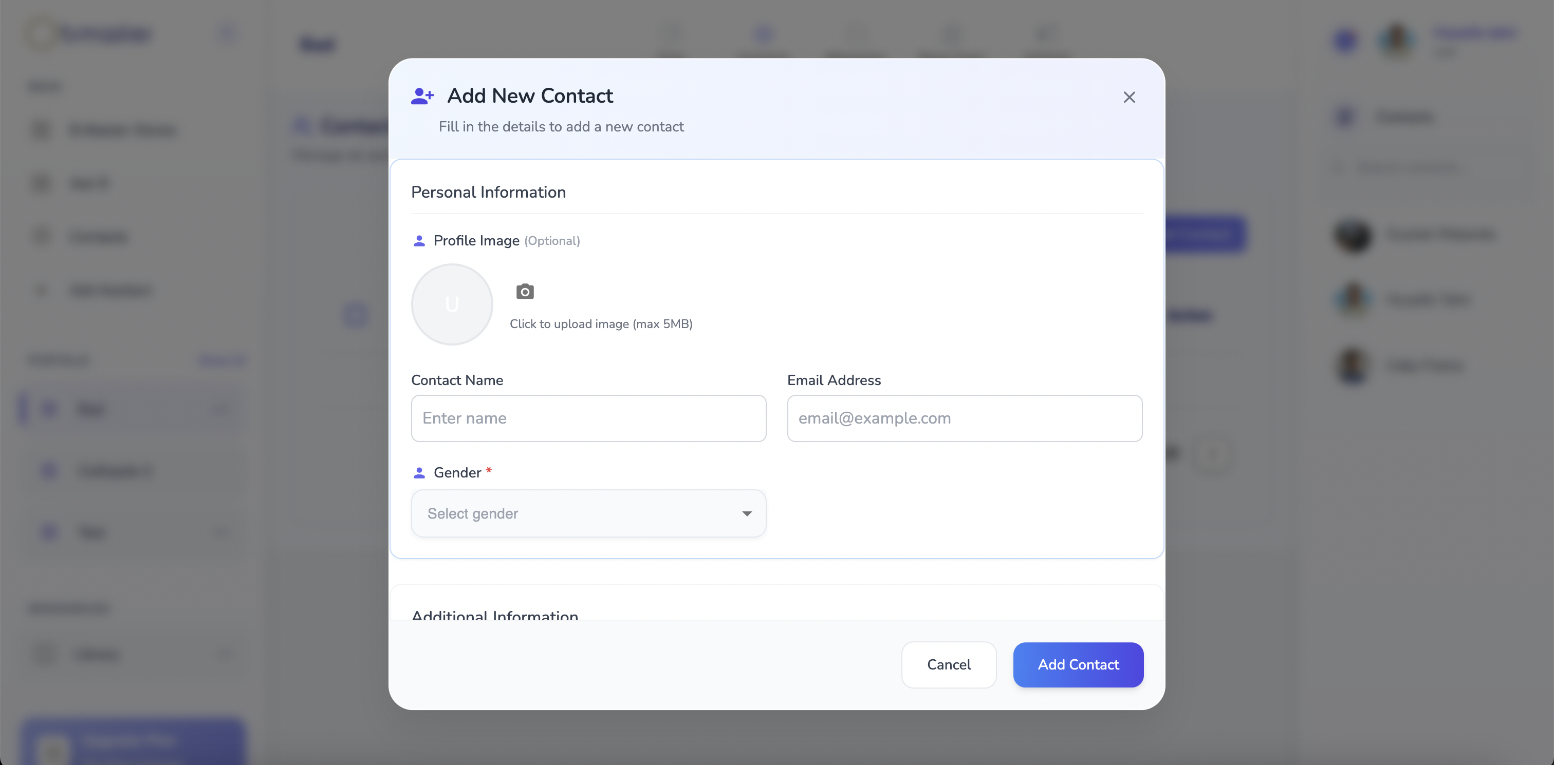Click the camera upload icon

pos(525,292)
